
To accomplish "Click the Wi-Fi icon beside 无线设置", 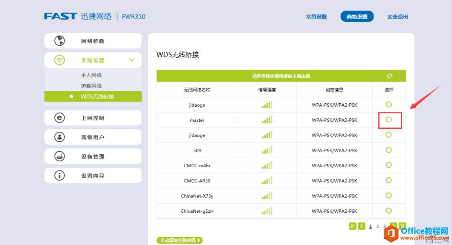I will (x=60, y=60).
